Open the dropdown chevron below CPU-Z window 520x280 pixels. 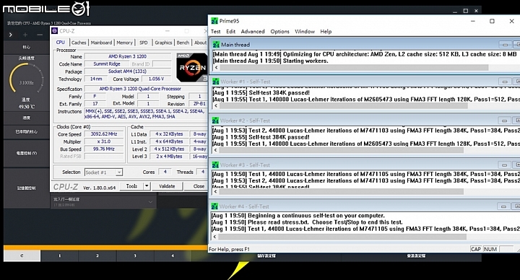[x=150, y=201]
